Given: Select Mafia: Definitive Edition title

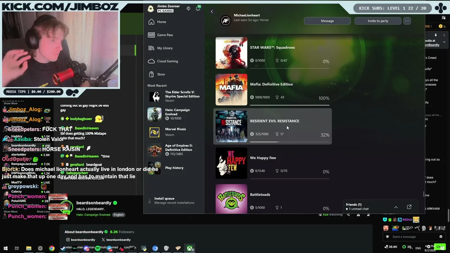Looking at the screenshot, I should 271,84.
